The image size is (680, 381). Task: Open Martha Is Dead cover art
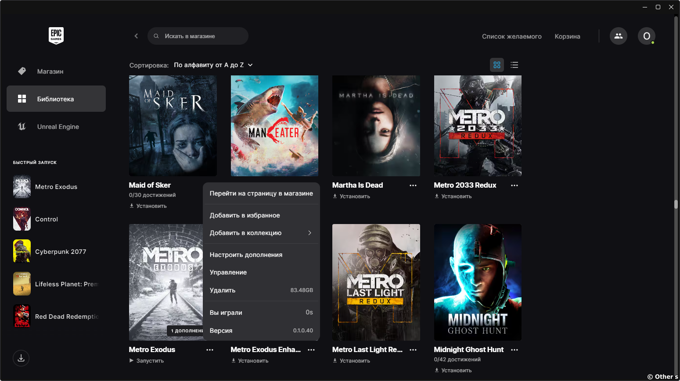coord(376,126)
